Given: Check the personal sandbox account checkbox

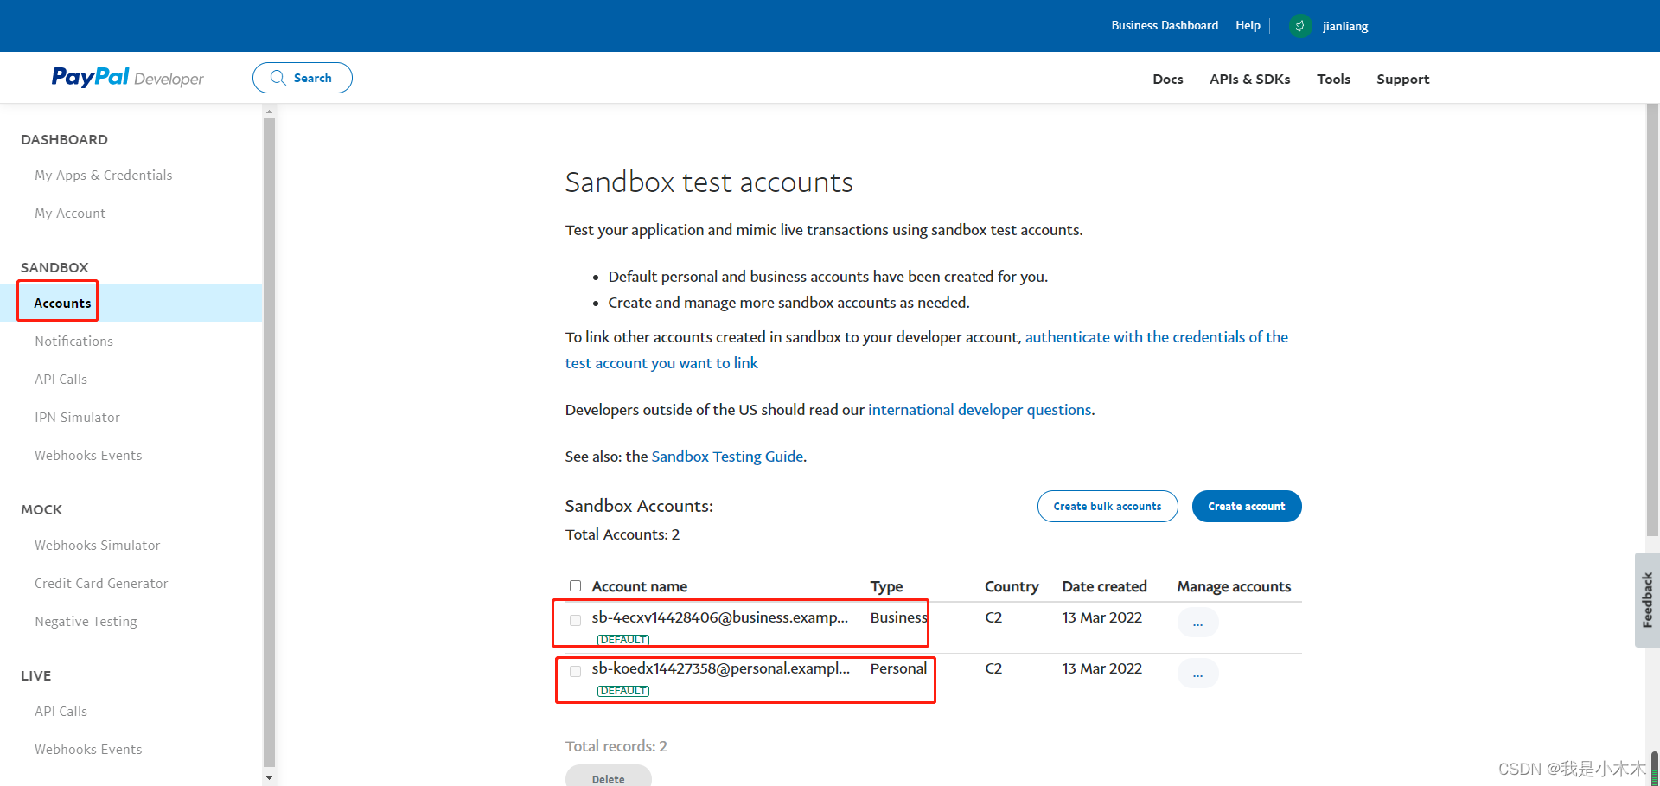Looking at the screenshot, I should [x=575, y=671].
